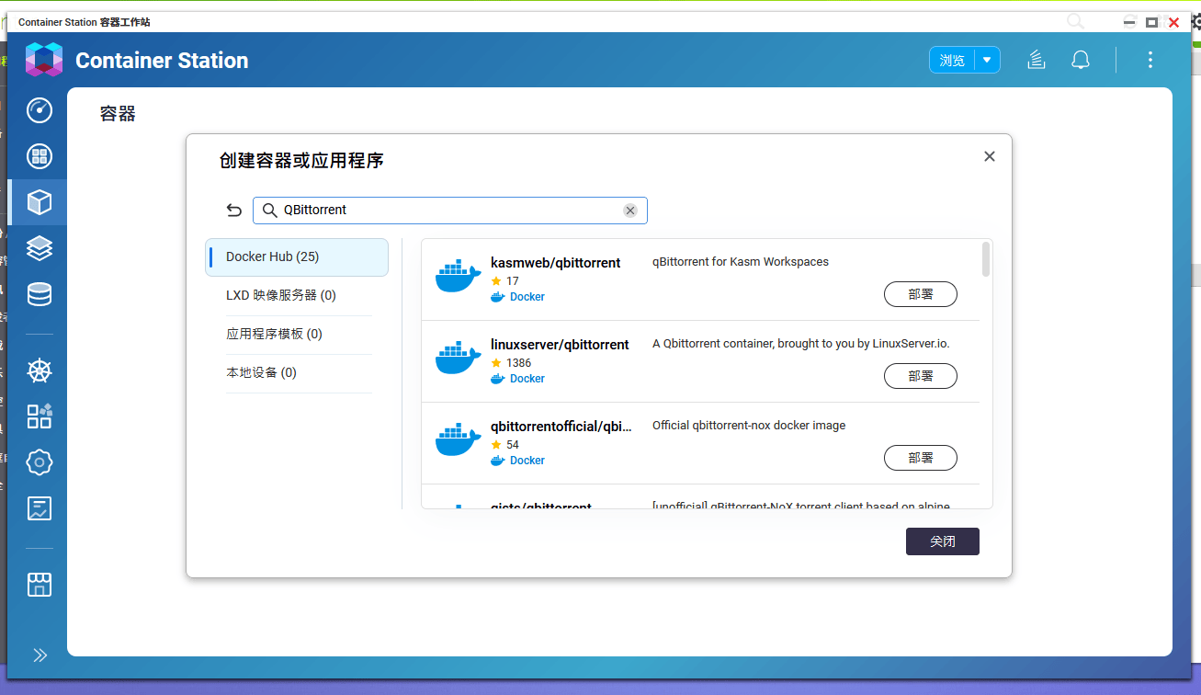This screenshot has height=695, width=1201.
Task: Open the Overview dashboard gauge icon
Action: [x=40, y=110]
